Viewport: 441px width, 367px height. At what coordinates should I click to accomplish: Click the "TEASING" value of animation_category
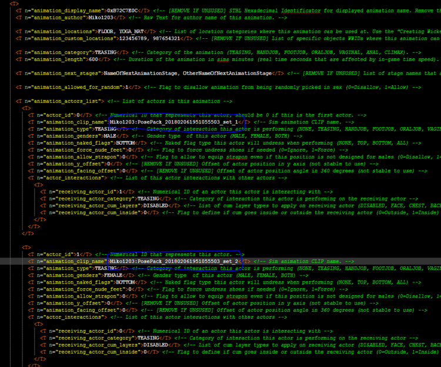(x=105, y=52)
